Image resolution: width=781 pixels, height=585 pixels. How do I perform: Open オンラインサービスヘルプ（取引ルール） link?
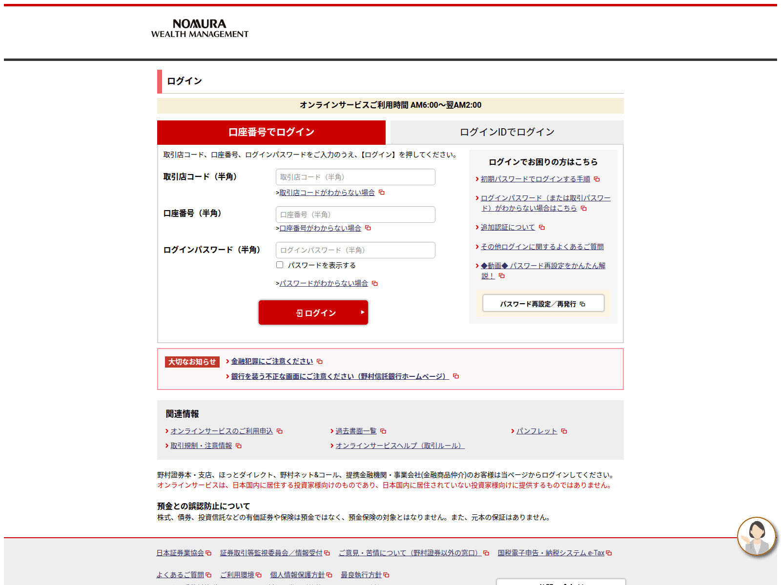tap(400, 446)
